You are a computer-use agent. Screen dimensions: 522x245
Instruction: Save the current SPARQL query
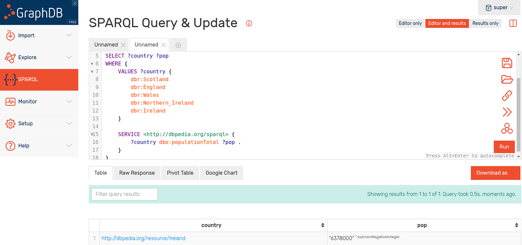507,63
